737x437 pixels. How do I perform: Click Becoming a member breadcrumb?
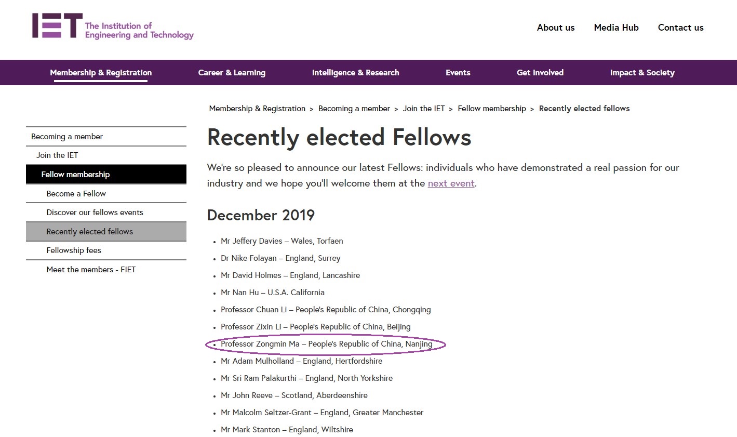click(354, 109)
